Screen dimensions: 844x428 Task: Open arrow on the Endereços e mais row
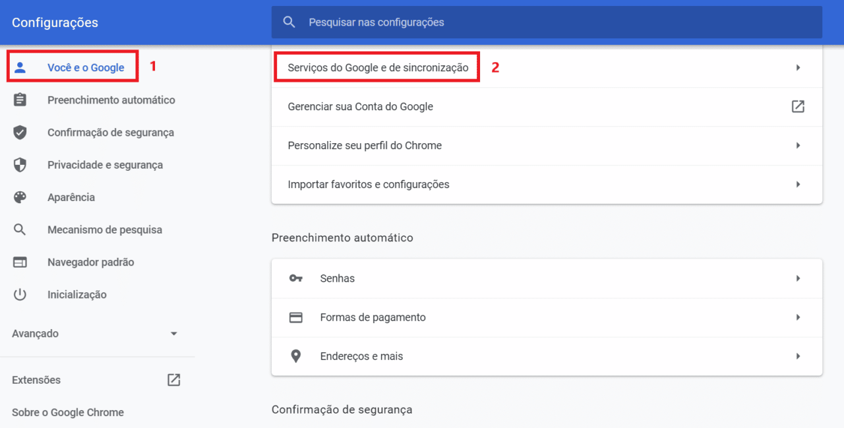[x=798, y=356]
